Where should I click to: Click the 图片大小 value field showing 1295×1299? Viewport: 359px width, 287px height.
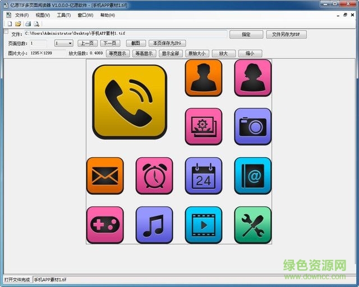coord(48,53)
